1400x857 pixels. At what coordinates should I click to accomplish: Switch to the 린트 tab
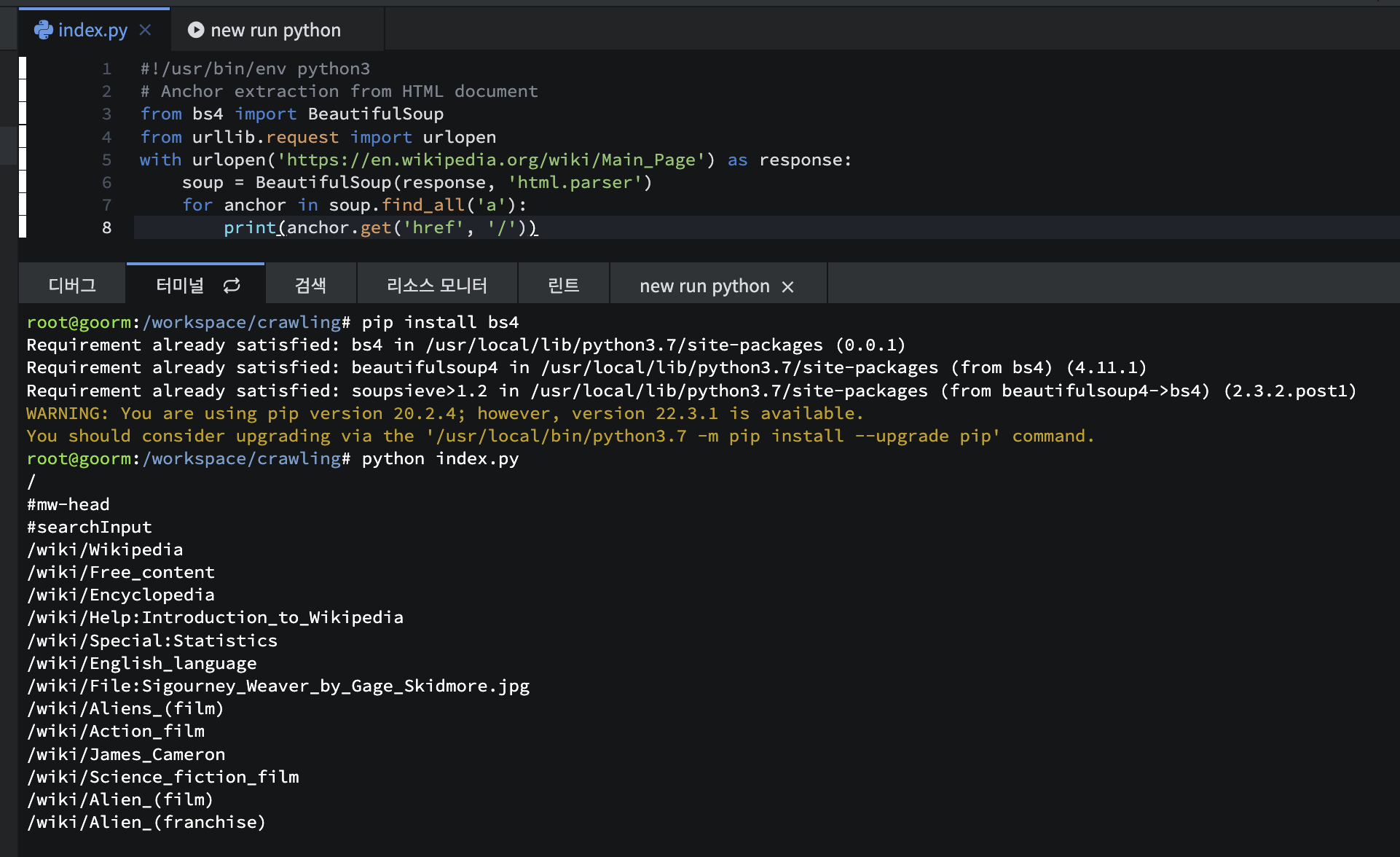[563, 286]
